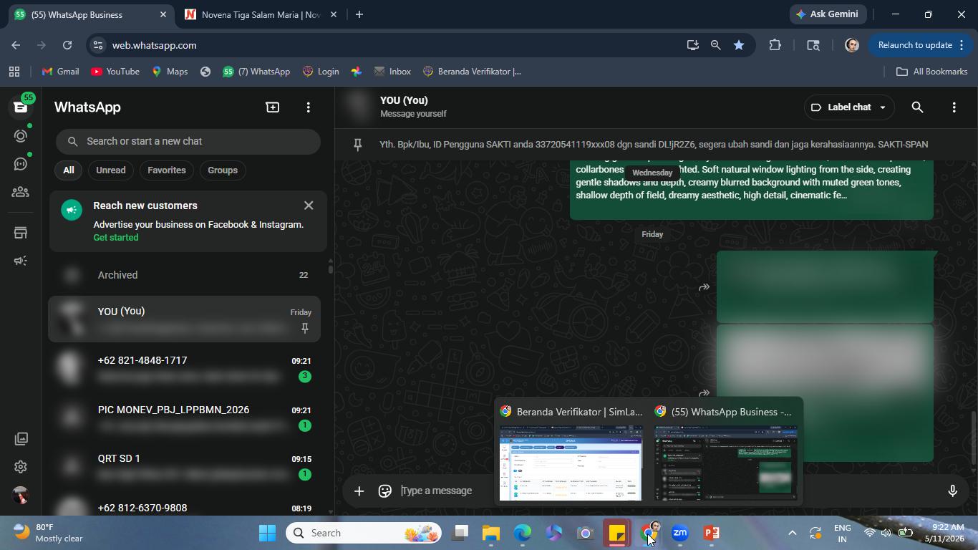The image size is (978, 550).
Task: Select the Unread chat filter
Action: coord(110,170)
